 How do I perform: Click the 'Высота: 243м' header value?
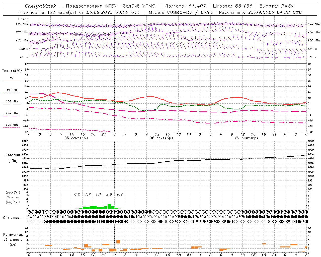[x=277, y=6]
